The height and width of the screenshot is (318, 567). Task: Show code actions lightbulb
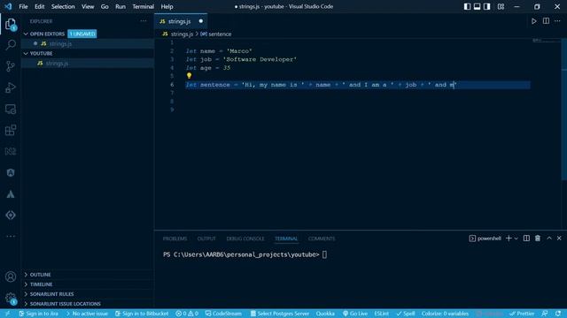click(x=189, y=76)
